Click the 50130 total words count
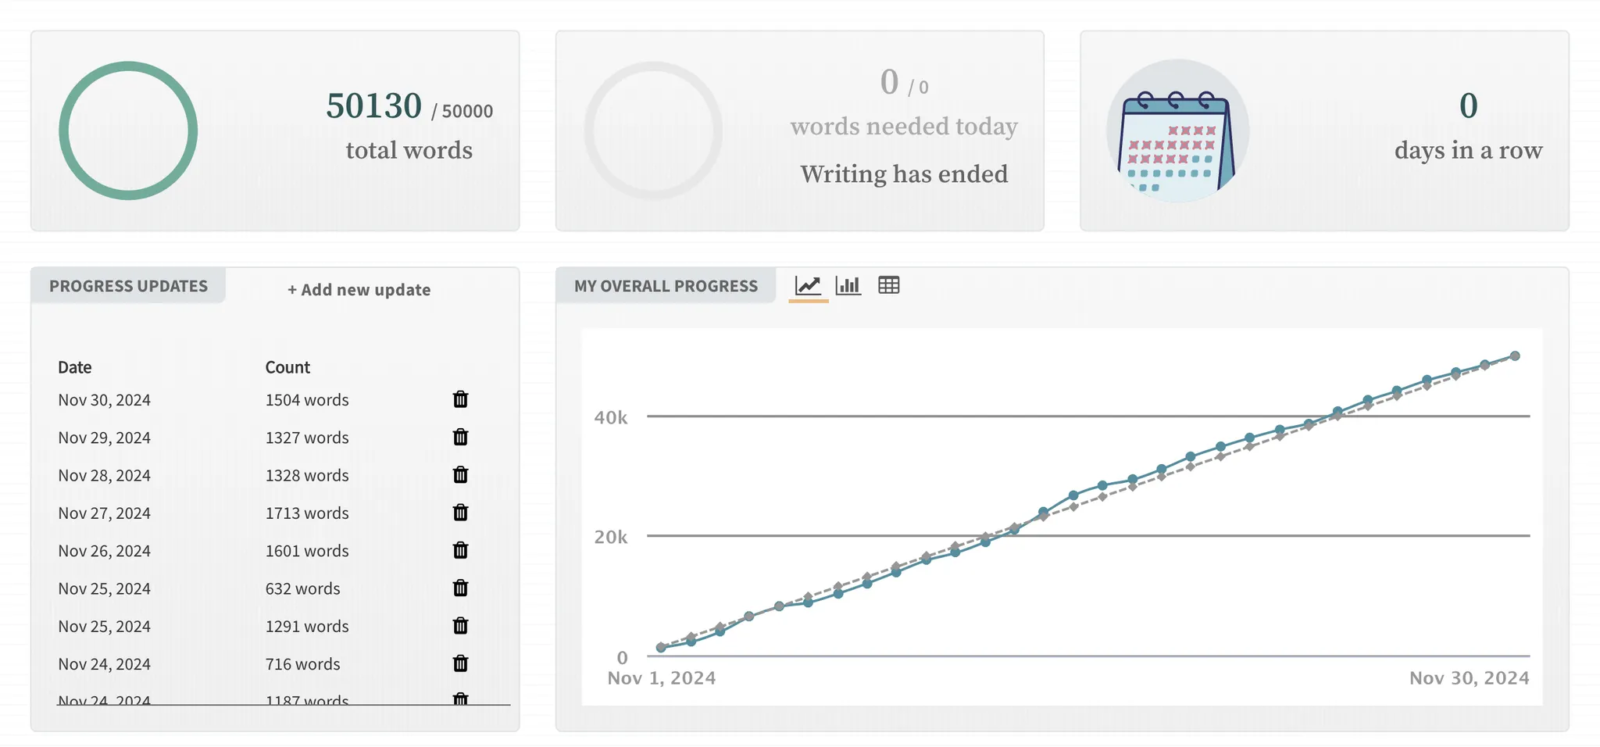Viewport: 1600px width, 747px height. (x=373, y=106)
